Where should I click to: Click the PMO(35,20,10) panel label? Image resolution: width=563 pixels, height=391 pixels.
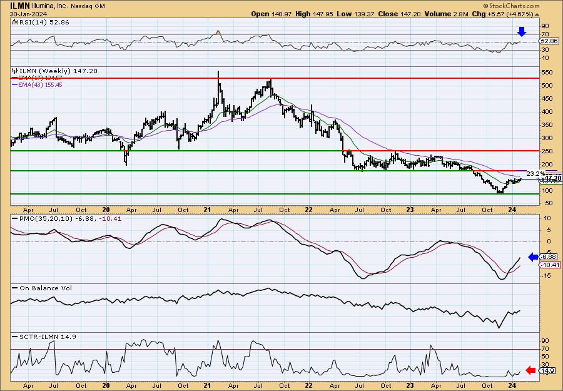tap(46, 218)
